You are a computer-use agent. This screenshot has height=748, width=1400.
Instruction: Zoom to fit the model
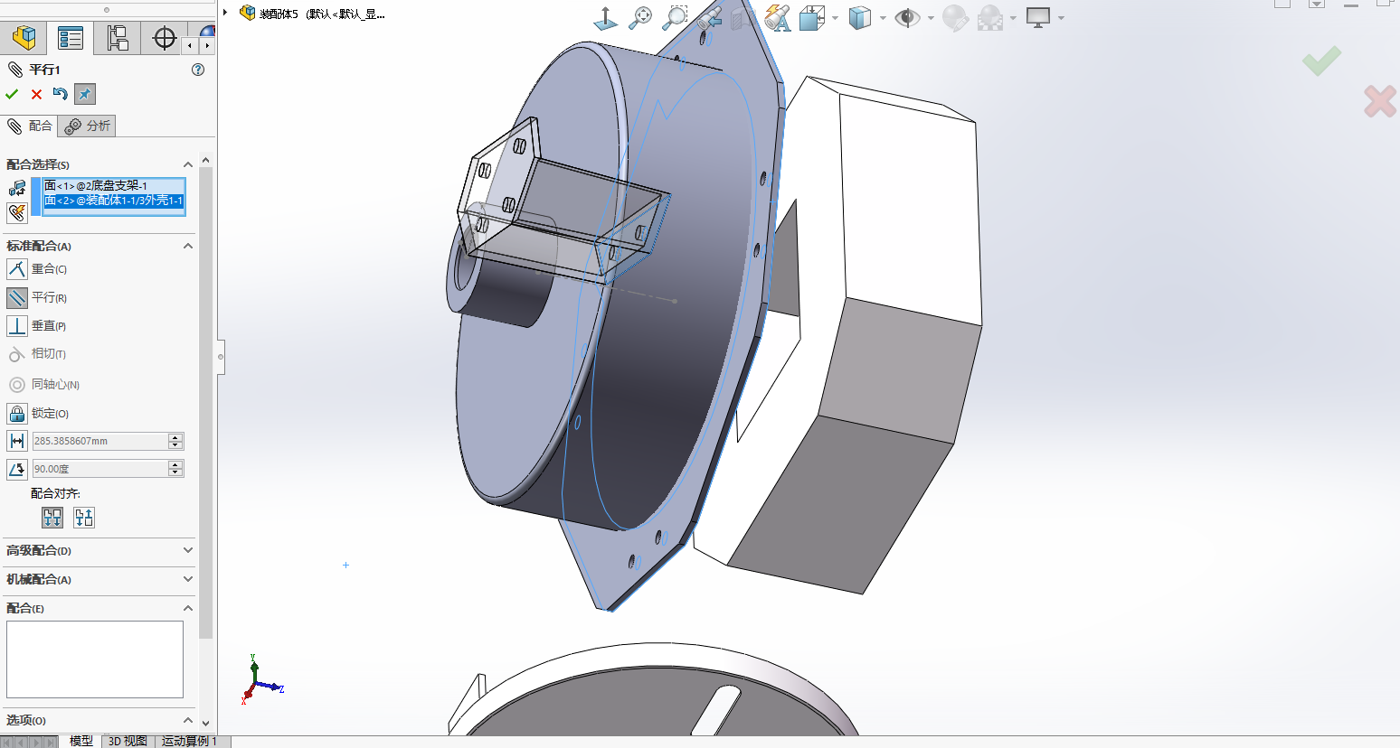[x=640, y=17]
